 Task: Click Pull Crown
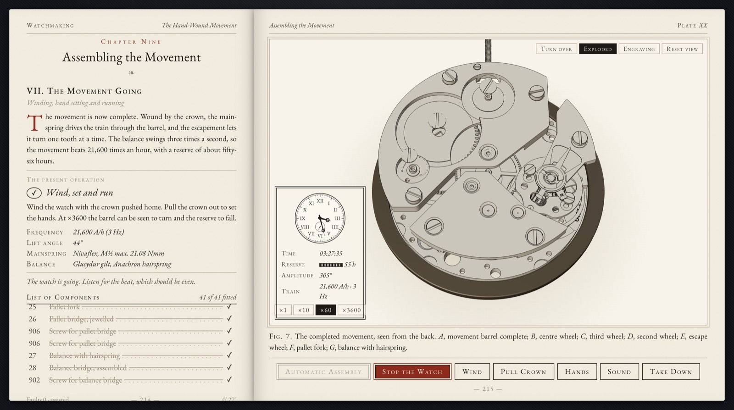pyautogui.click(x=523, y=371)
